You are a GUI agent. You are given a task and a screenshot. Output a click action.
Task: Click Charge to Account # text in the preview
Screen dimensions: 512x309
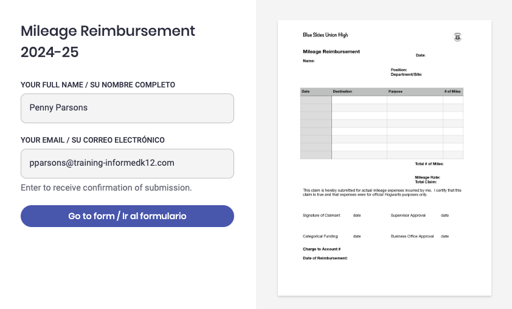point(322,249)
